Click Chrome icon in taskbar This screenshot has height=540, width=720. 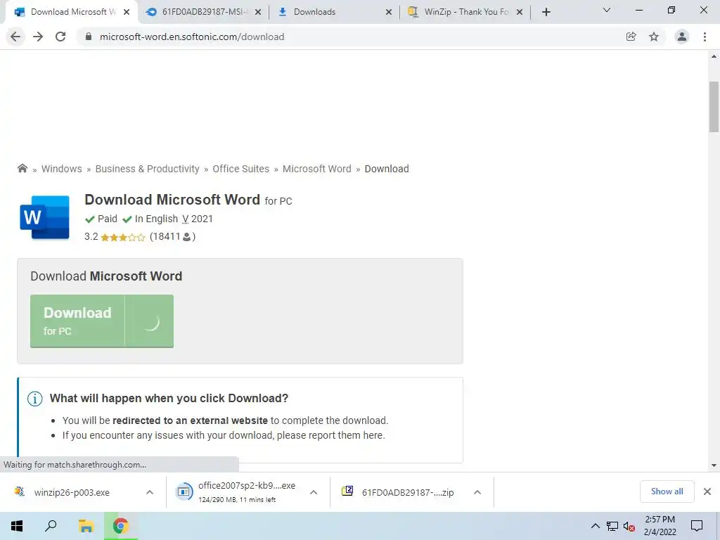(120, 526)
